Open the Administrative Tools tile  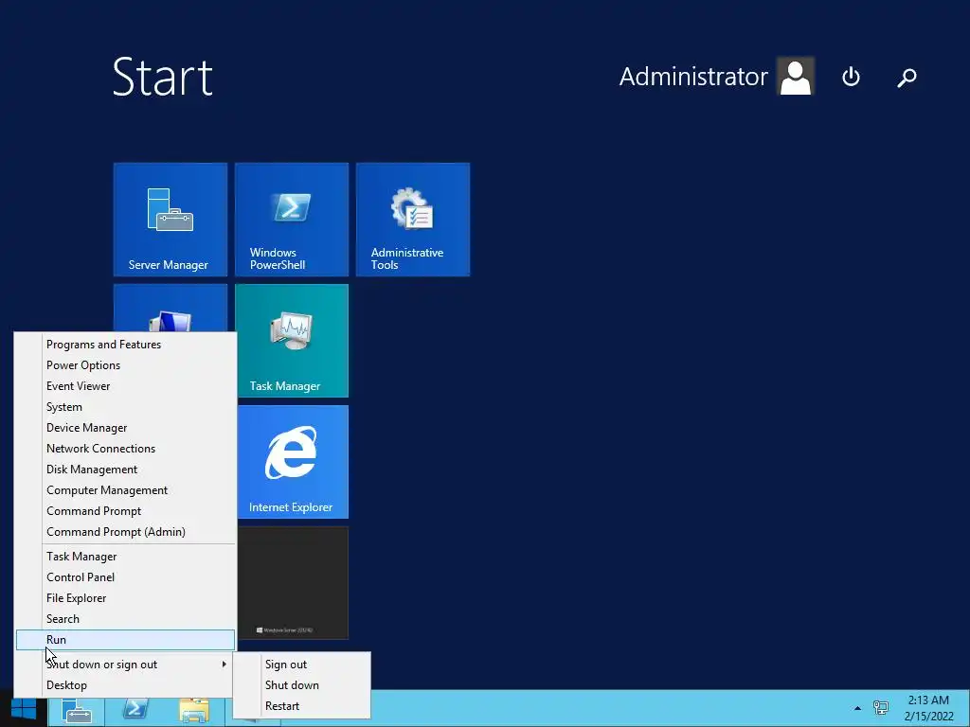point(413,220)
